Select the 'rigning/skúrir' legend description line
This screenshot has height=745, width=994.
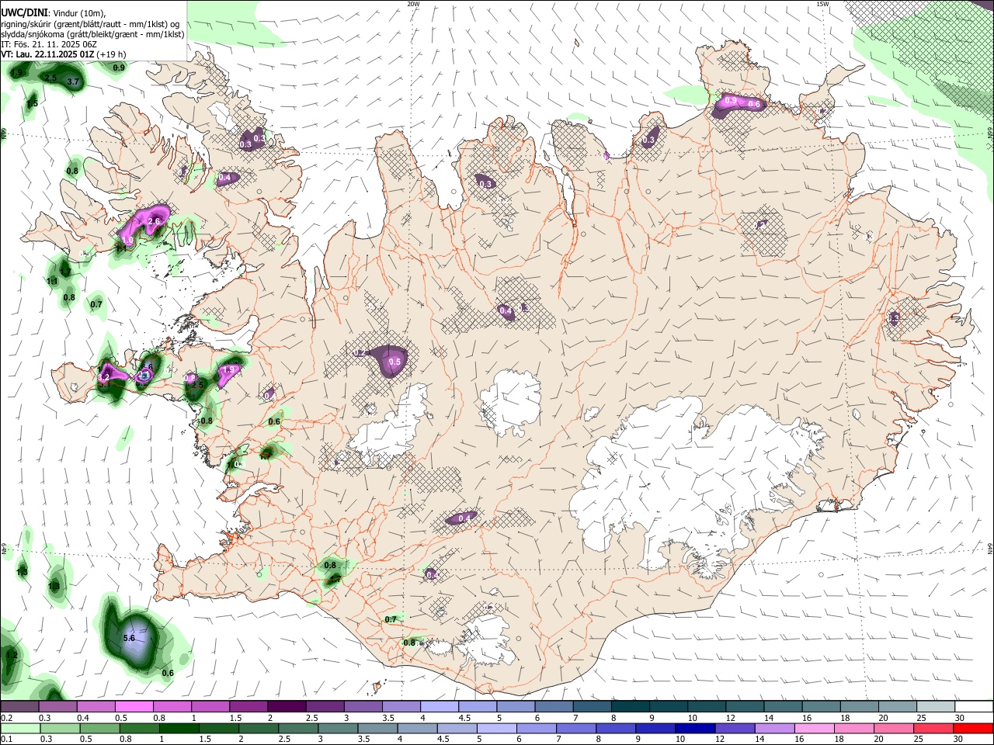(90, 24)
